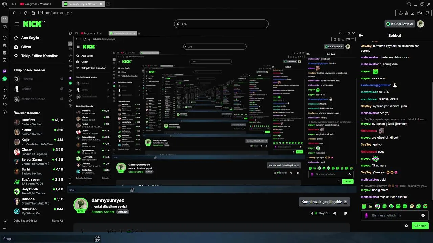Expand list with Daha Fazla Göster
Image resolution: width=433 pixels, height=243 pixels.
pos(25,221)
